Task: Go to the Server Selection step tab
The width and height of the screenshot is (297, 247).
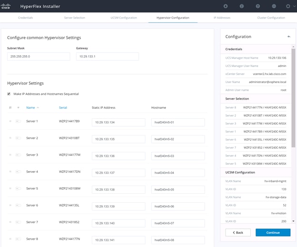Action: (75, 18)
